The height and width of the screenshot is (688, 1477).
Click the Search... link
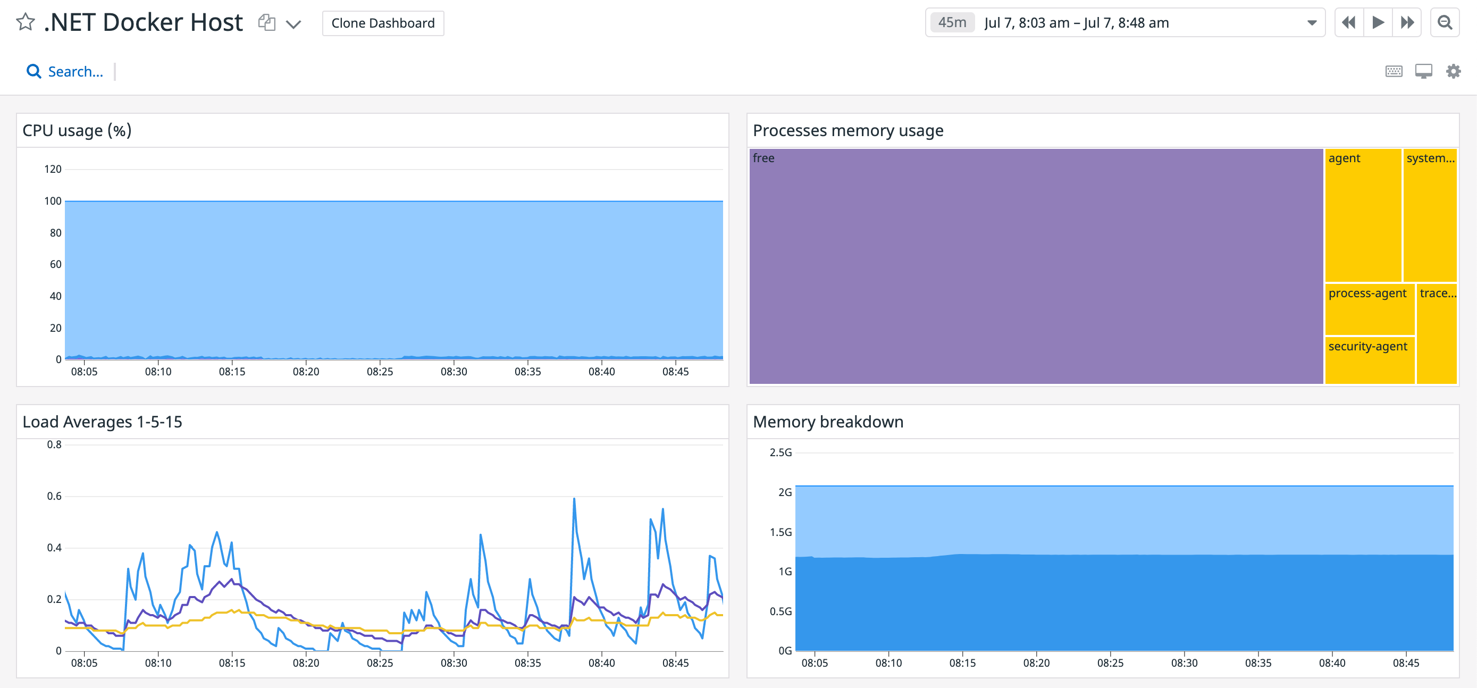click(75, 71)
